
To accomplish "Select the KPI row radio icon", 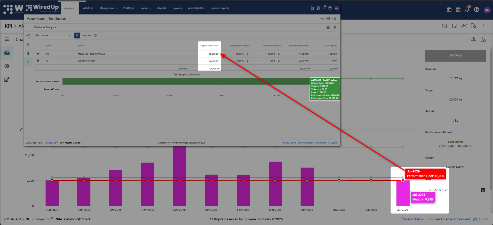I will click(x=38, y=54).
